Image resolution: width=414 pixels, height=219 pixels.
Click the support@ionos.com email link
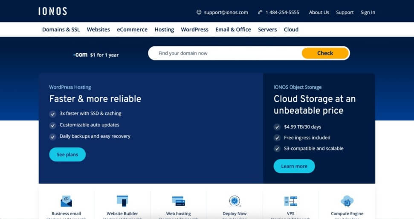click(x=226, y=12)
